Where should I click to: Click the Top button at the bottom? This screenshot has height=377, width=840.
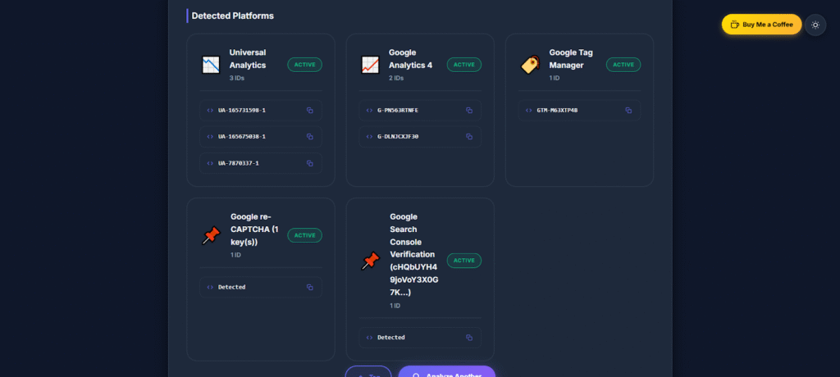coord(368,373)
